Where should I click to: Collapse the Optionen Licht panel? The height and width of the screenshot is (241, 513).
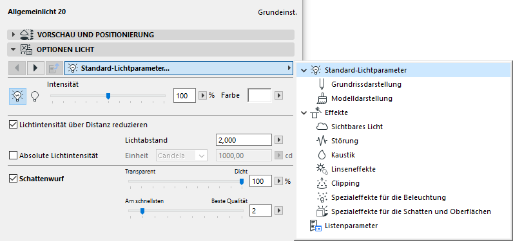14,49
